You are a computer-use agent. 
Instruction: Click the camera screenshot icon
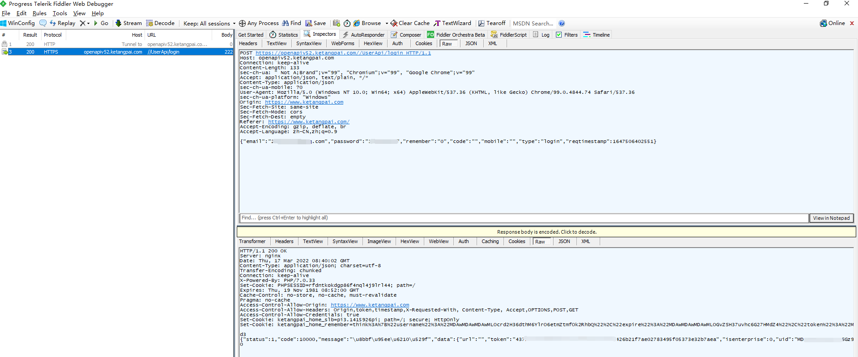point(337,23)
